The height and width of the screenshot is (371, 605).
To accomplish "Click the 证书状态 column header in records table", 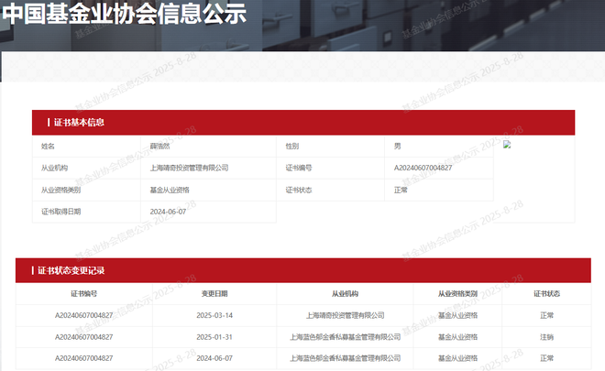I will [x=546, y=294].
